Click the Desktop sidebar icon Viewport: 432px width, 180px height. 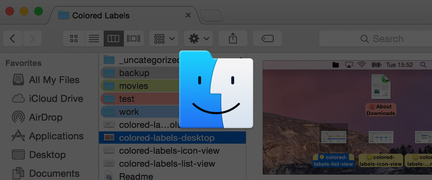[18, 155]
